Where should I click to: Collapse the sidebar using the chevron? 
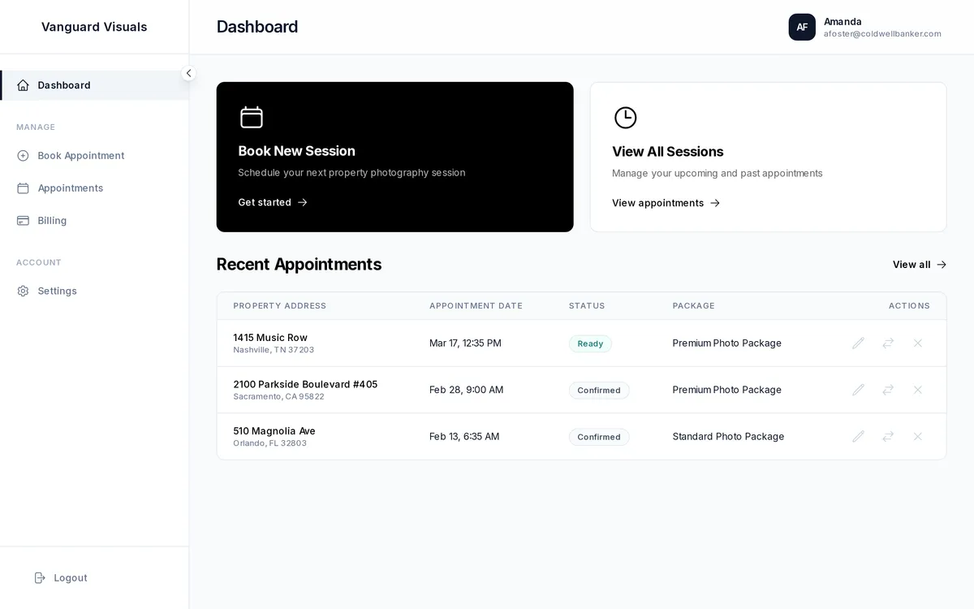pos(188,72)
